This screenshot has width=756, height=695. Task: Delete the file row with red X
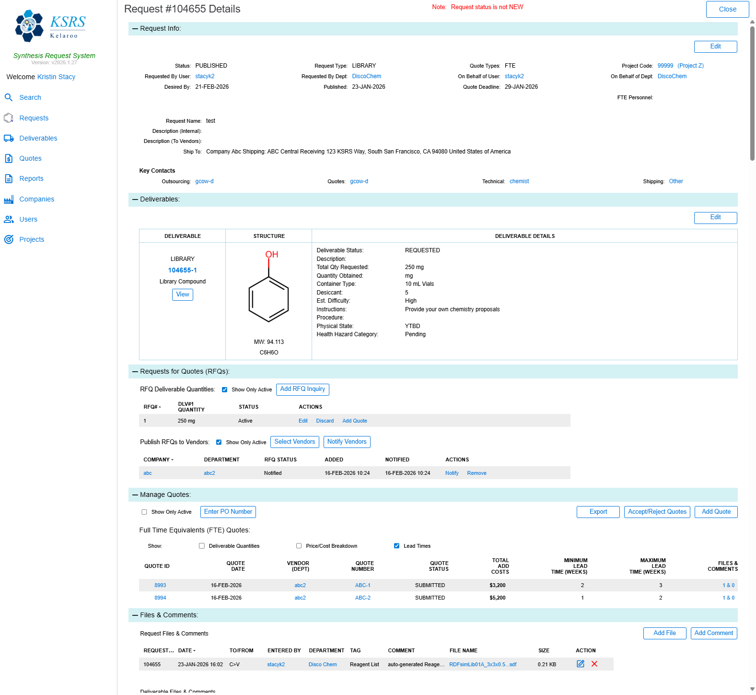pos(594,664)
